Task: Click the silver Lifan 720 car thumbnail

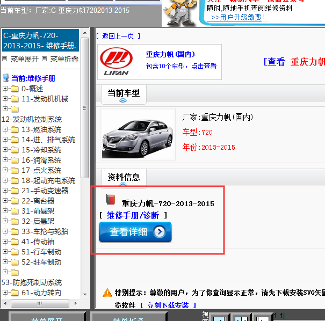Action: click(x=138, y=134)
